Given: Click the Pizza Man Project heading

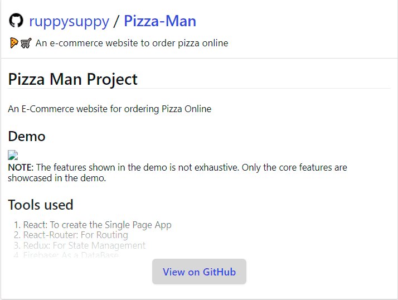Looking at the screenshot, I should pyautogui.click(x=72, y=79).
